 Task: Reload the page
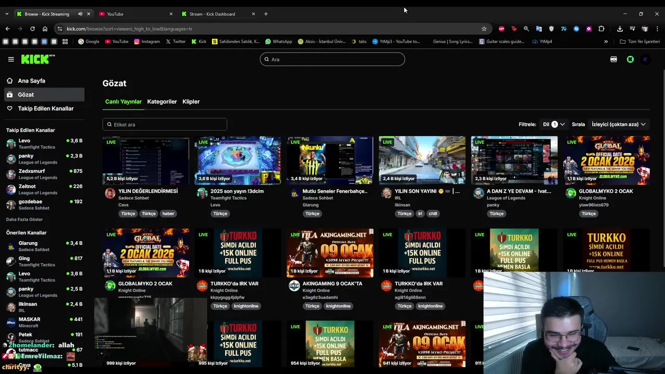click(32, 29)
